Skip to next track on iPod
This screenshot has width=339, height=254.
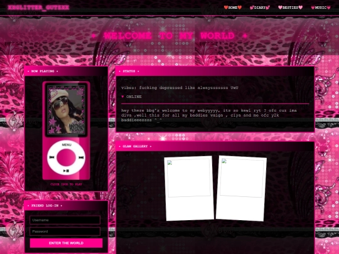[81, 157]
